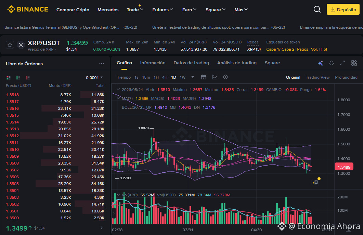The width and height of the screenshot is (363, 235).
Task: Switch to Original chart view
Action: (293, 77)
